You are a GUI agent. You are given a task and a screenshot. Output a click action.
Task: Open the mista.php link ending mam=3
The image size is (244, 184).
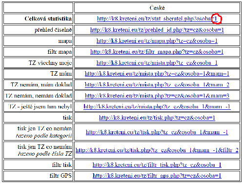(x=157, y=96)
